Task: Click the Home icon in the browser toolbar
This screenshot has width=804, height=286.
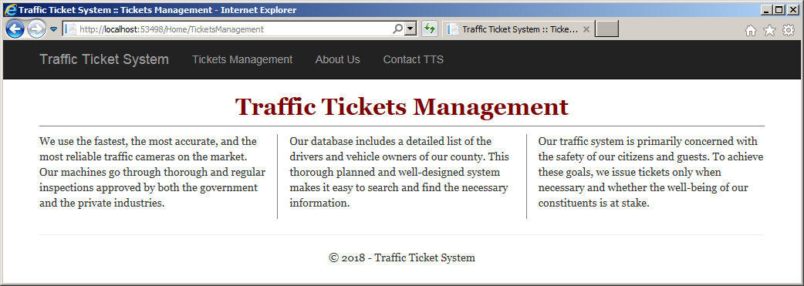Action: point(750,31)
